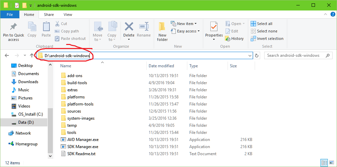
Task: Open the New item dropdown
Action: pos(184,24)
